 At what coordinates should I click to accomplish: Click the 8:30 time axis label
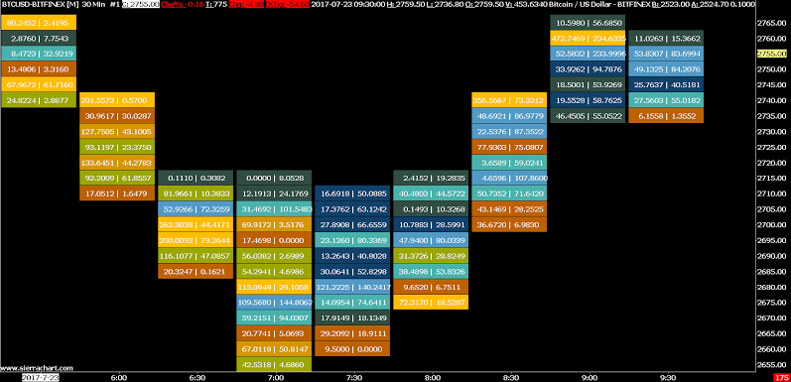coord(511,377)
